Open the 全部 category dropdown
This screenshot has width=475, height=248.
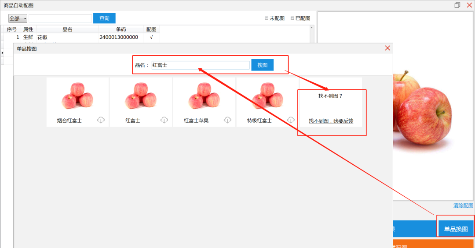(18, 18)
